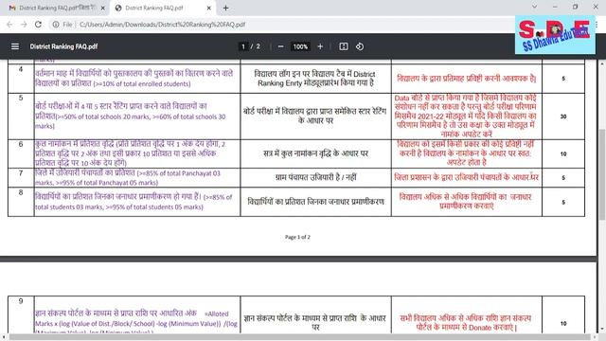Click the vertical scrollbar thumb
Image resolution: width=606 pixels, height=341 pixels.
tap(602, 174)
